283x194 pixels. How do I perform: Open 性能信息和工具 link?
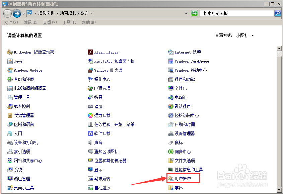[189, 170]
